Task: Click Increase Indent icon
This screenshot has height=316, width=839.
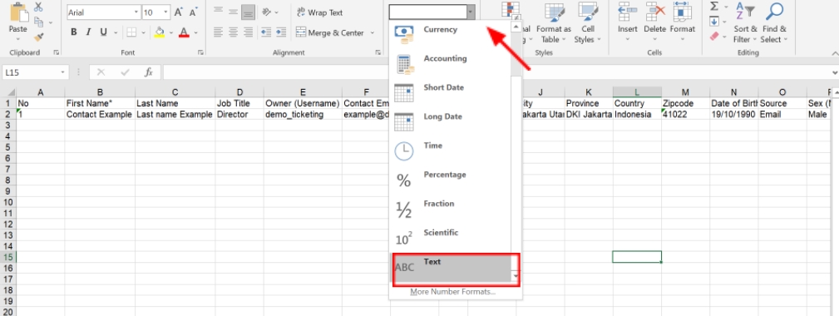Action: [x=281, y=32]
